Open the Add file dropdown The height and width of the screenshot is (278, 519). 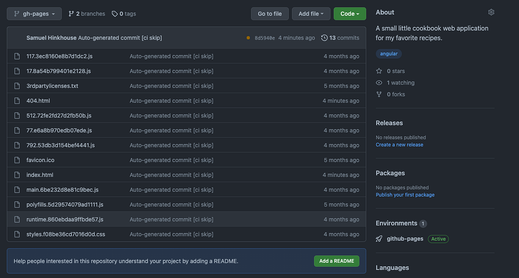[311, 13]
